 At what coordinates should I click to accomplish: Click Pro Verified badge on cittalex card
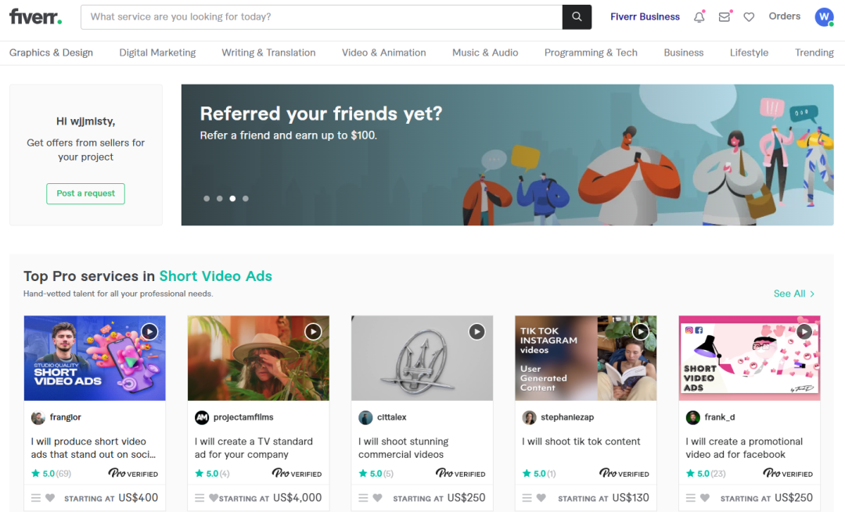coord(460,473)
